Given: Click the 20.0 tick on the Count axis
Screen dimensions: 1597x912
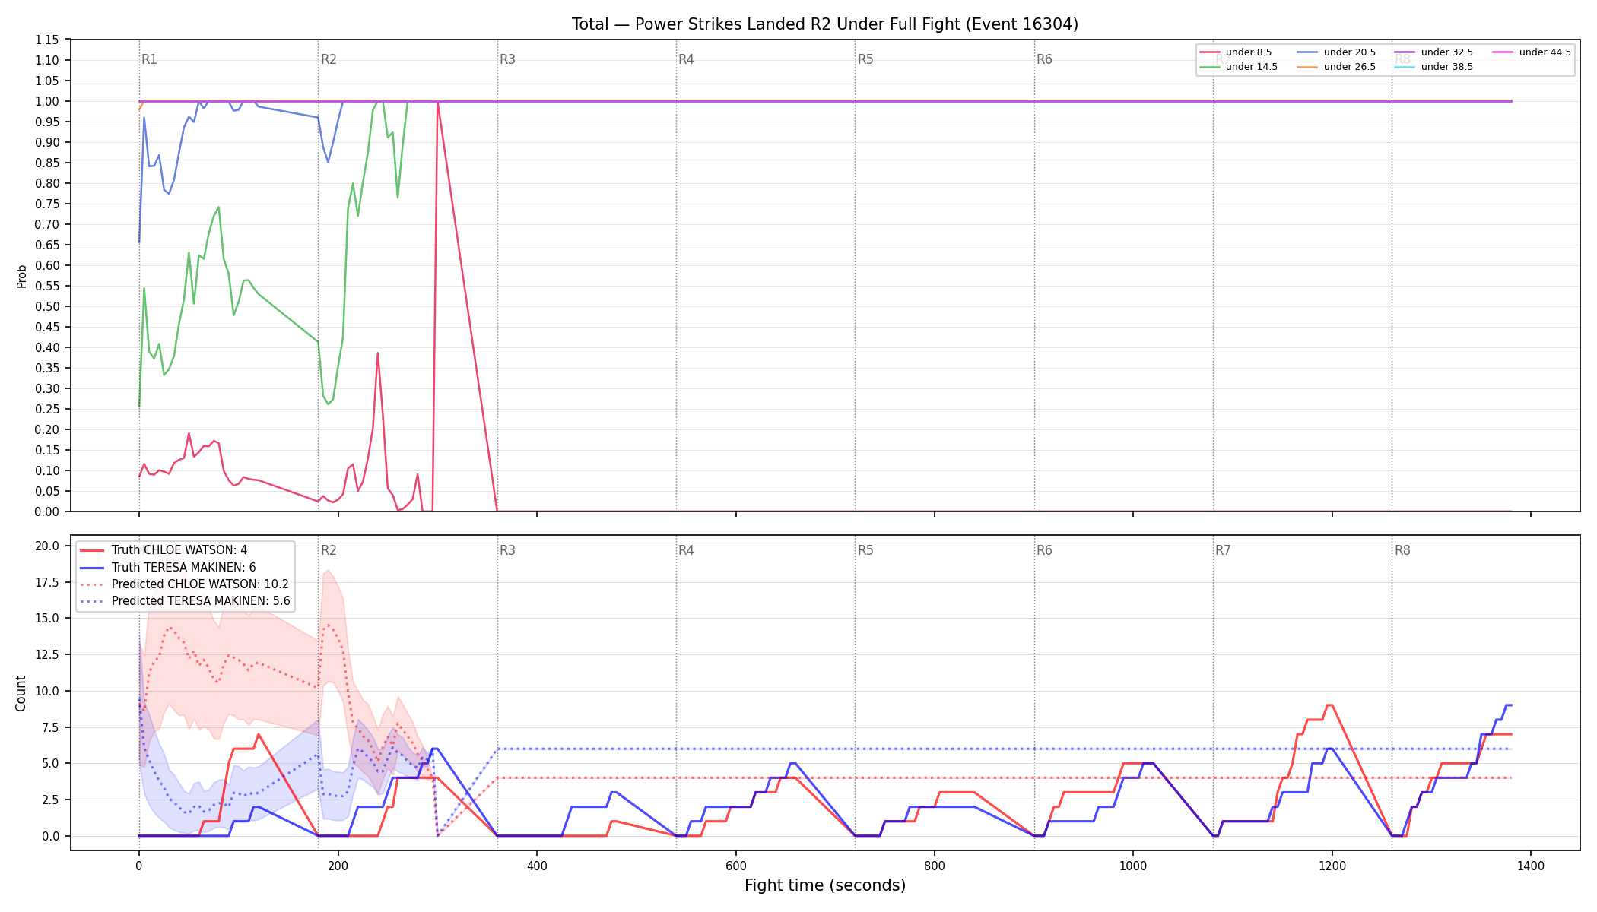Looking at the screenshot, I should click(x=47, y=546).
